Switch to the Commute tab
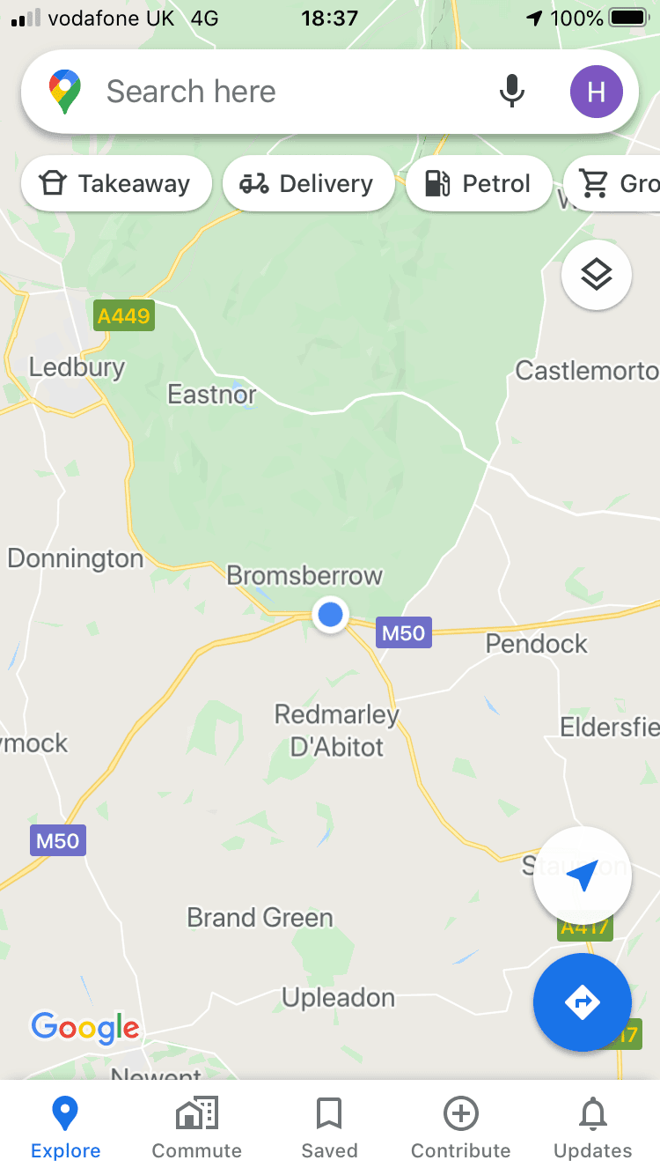 197,1128
